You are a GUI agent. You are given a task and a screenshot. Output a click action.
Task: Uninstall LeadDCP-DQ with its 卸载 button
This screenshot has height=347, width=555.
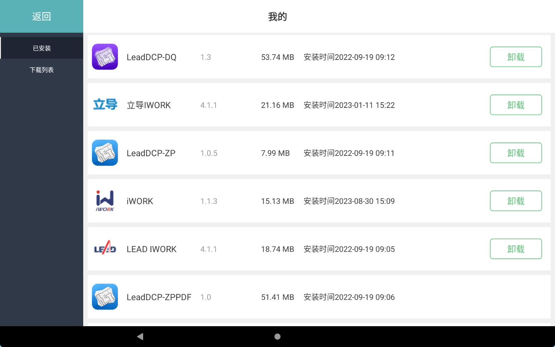coord(516,57)
